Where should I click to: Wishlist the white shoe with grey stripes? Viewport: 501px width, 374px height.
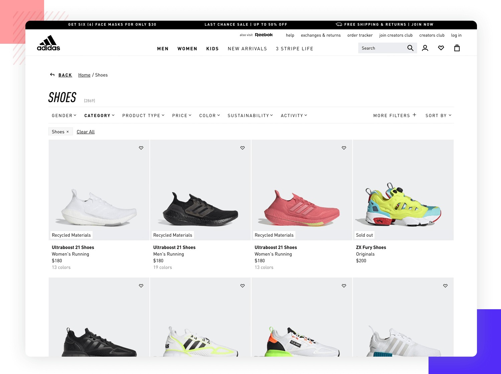(445, 286)
